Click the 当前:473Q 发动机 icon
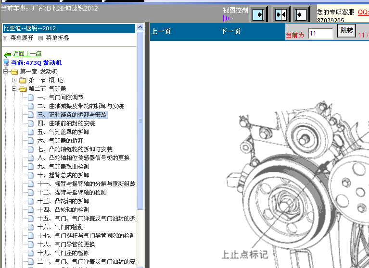369x268 pixels. coord(6,63)
